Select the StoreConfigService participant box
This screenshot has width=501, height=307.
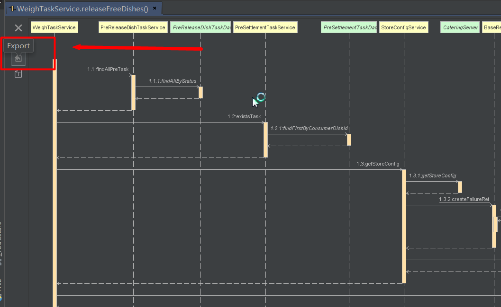[x=403, y=27]
